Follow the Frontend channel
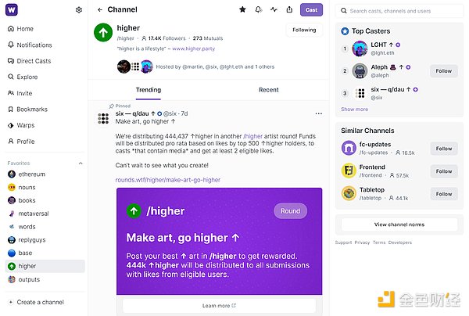The height and width of the screenshot is (316, 469). click(x=443, y=171)
